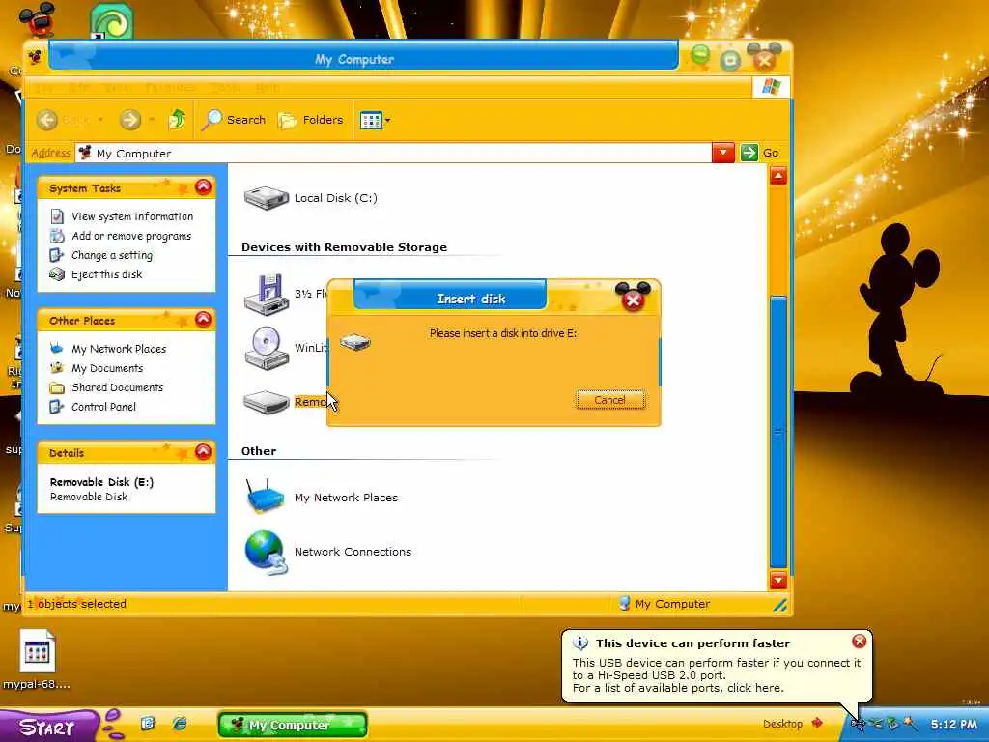989x742 pixels.
Task: Open the Favorites menu
Action: (x=170, y=87)
